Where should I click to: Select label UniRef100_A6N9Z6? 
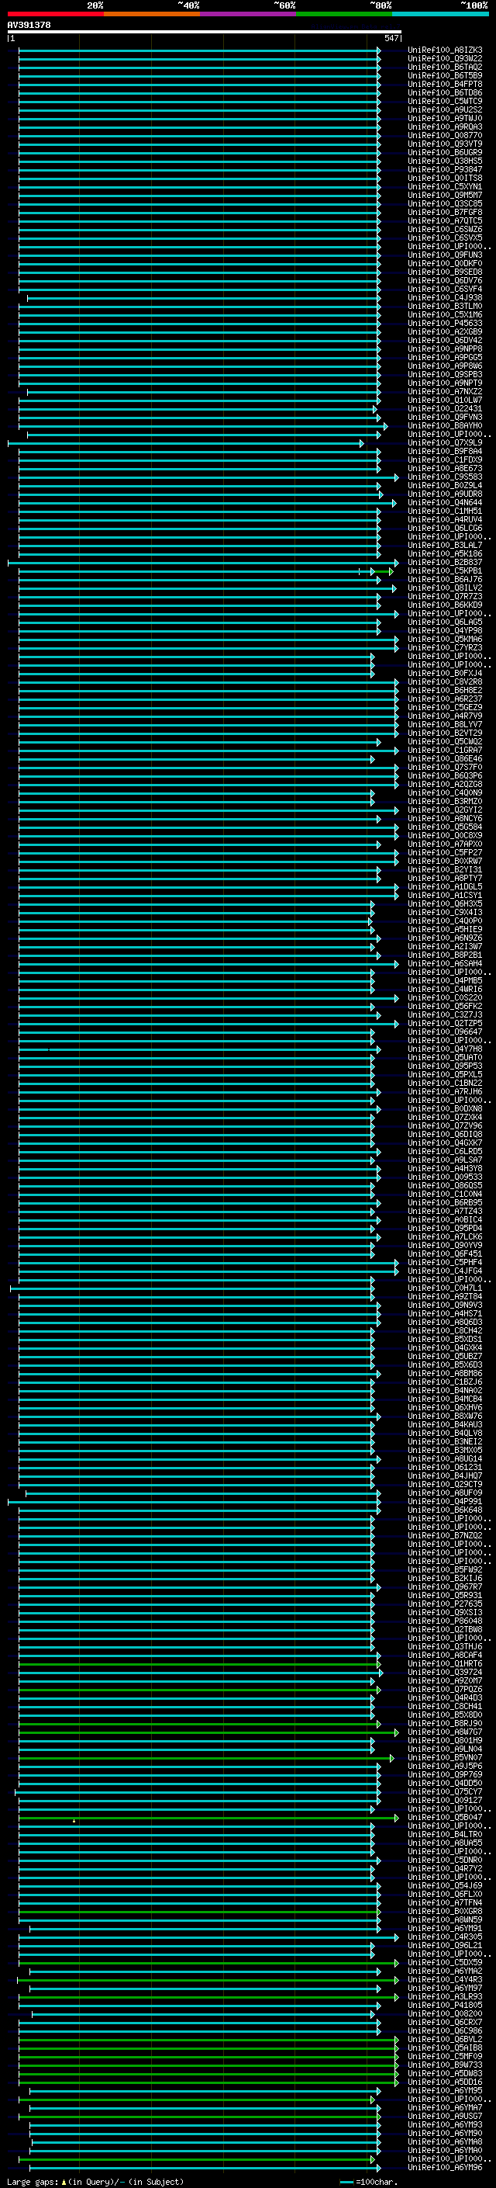point(445,938)
